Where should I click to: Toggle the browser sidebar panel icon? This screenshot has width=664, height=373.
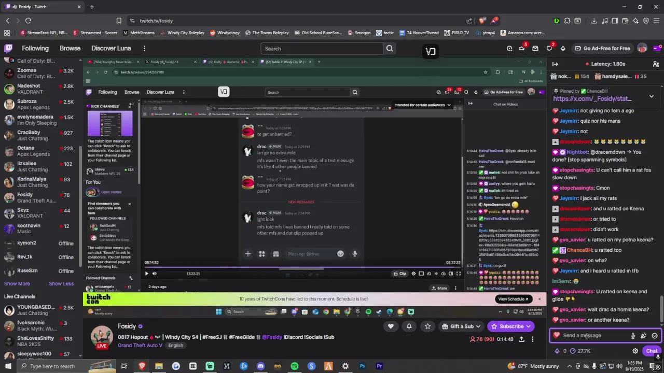pos(615,21)
